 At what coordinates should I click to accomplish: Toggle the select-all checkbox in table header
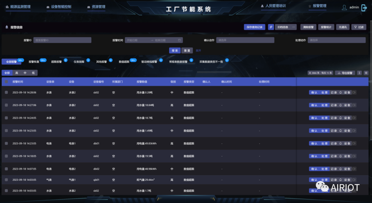[7, 82]
